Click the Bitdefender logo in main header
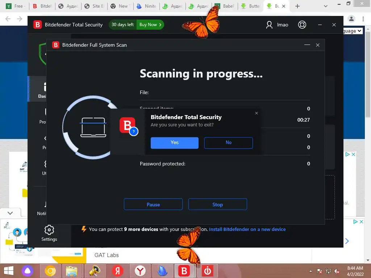371x278 pixels. [37, 25]
